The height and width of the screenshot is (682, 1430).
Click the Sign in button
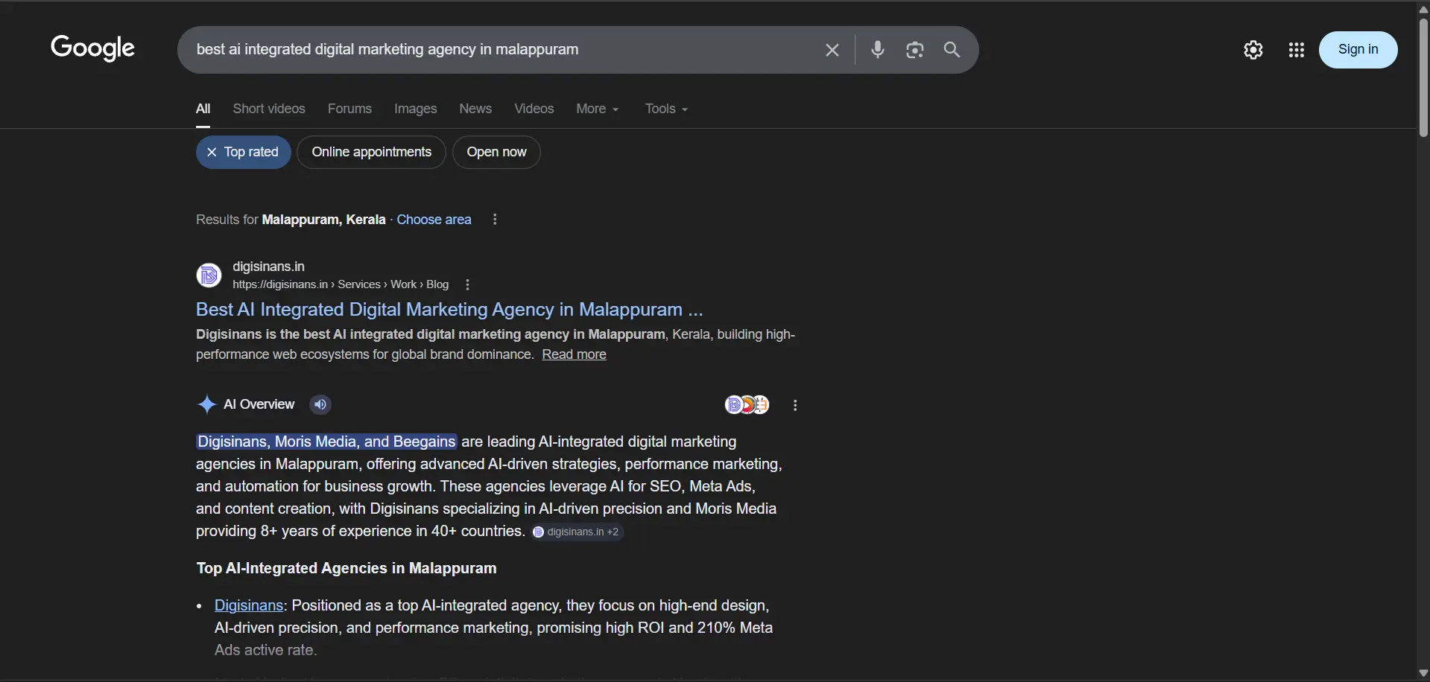coord(1359,50)
